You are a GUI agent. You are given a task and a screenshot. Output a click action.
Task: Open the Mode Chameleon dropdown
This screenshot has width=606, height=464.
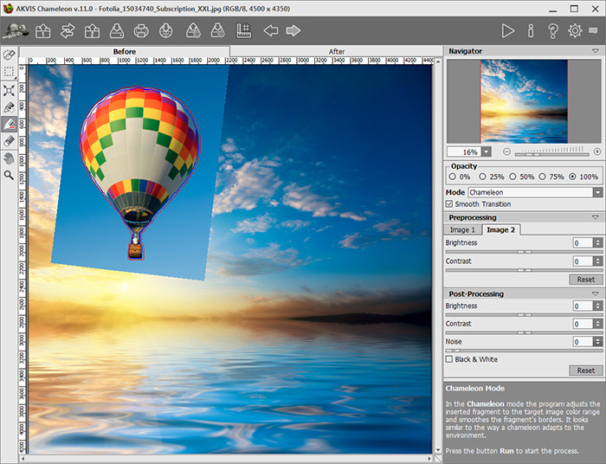pos(535,192)
